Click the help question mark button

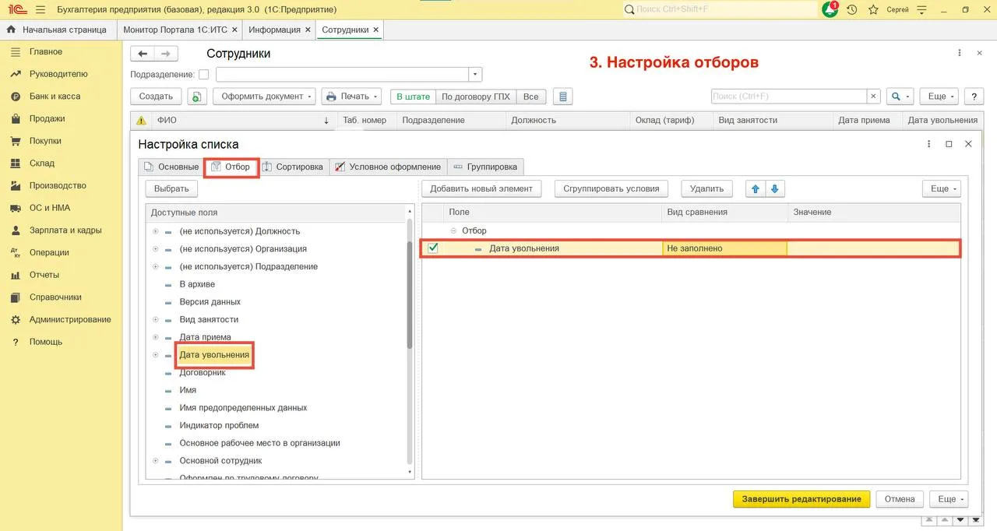coord(974,97)
